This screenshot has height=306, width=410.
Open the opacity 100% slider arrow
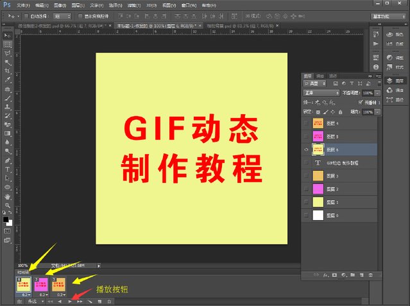(377, 93)
